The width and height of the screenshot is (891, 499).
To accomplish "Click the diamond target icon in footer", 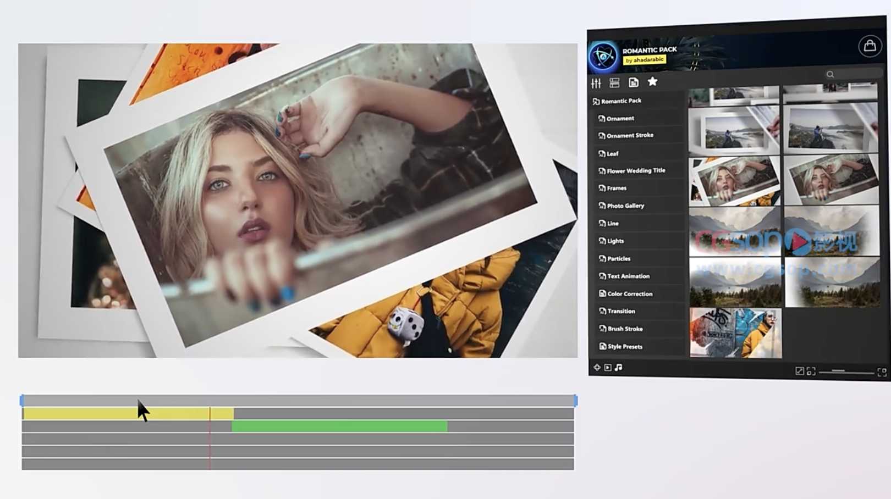I will 597,367.
